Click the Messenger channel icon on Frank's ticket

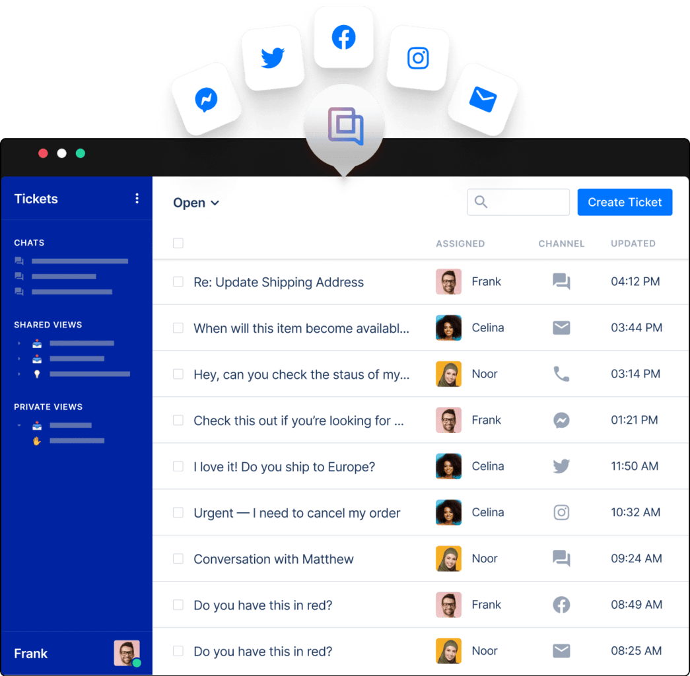point(561,420)
